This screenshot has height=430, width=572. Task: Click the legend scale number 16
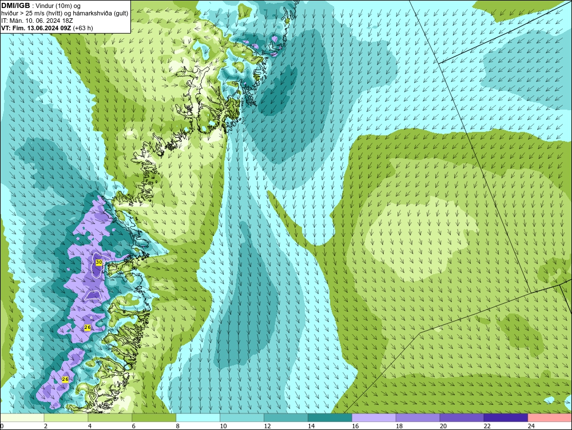point(355,426)
